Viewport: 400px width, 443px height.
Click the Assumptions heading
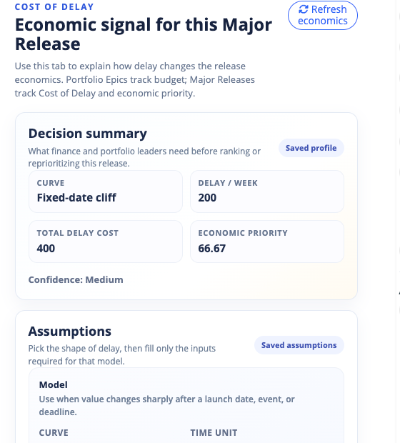pyautogui.click(x=70, y=331)
